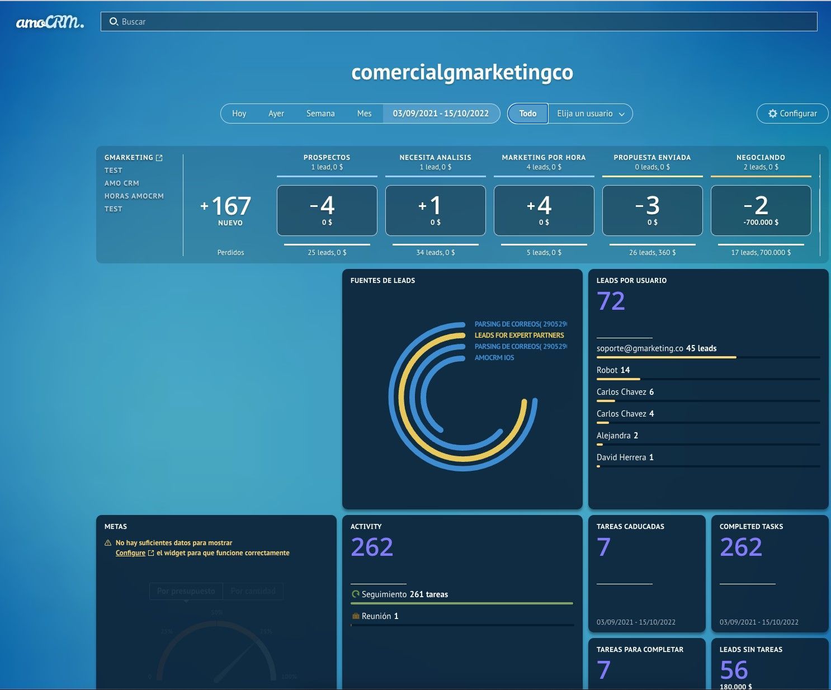
Task: Click external link icon beside Configure
Action: coord(151,553)
